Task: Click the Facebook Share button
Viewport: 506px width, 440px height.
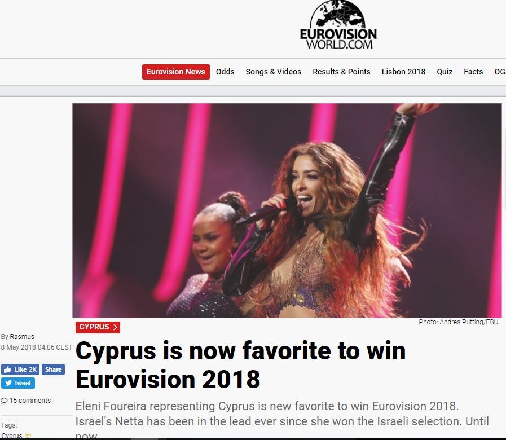Action: coord(53,369)
